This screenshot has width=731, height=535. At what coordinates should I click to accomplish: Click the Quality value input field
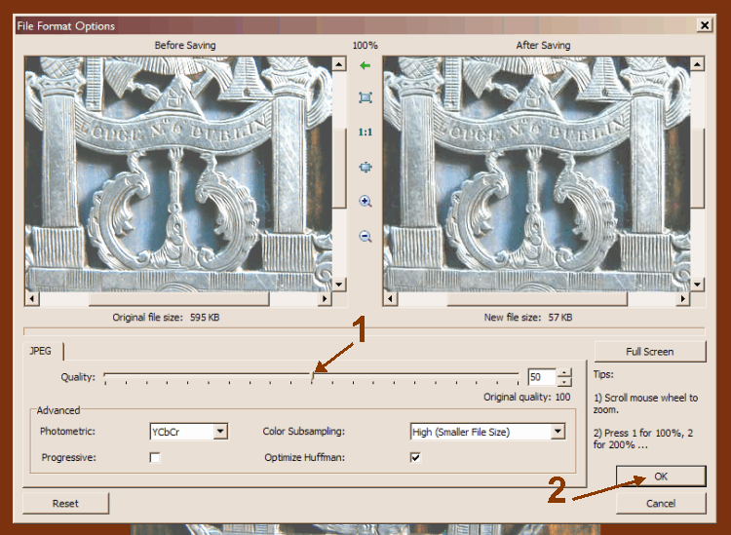(x=542, y=377)
